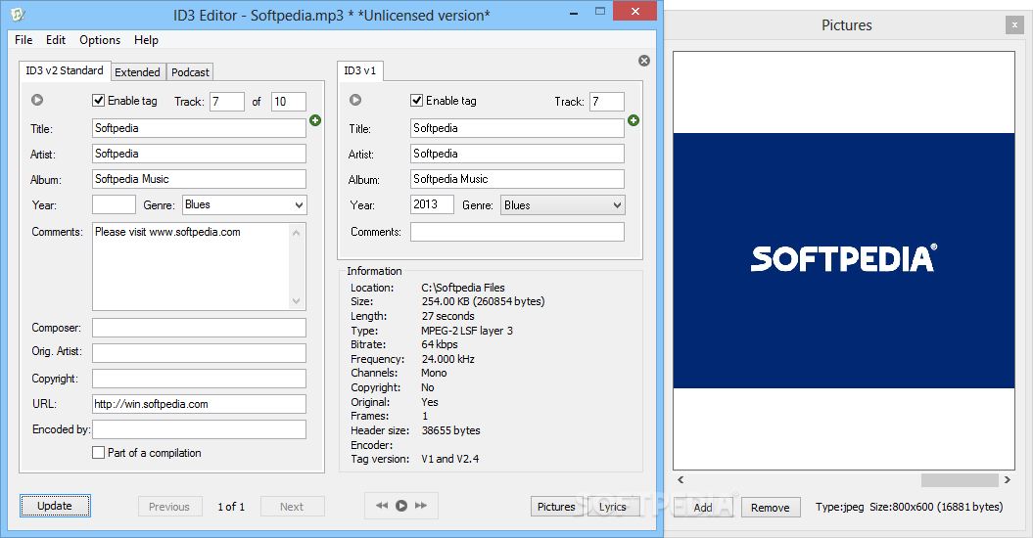Click the URL field
The height and width of the screenshot is (538, 1033).
tap(199, 404)
